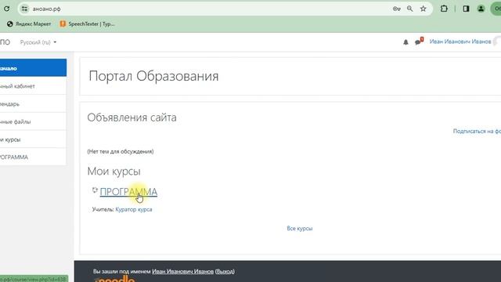Click the Выход logout link in footer
The width and height of the screenshot is (501, 282).
(x=225, y=272)
